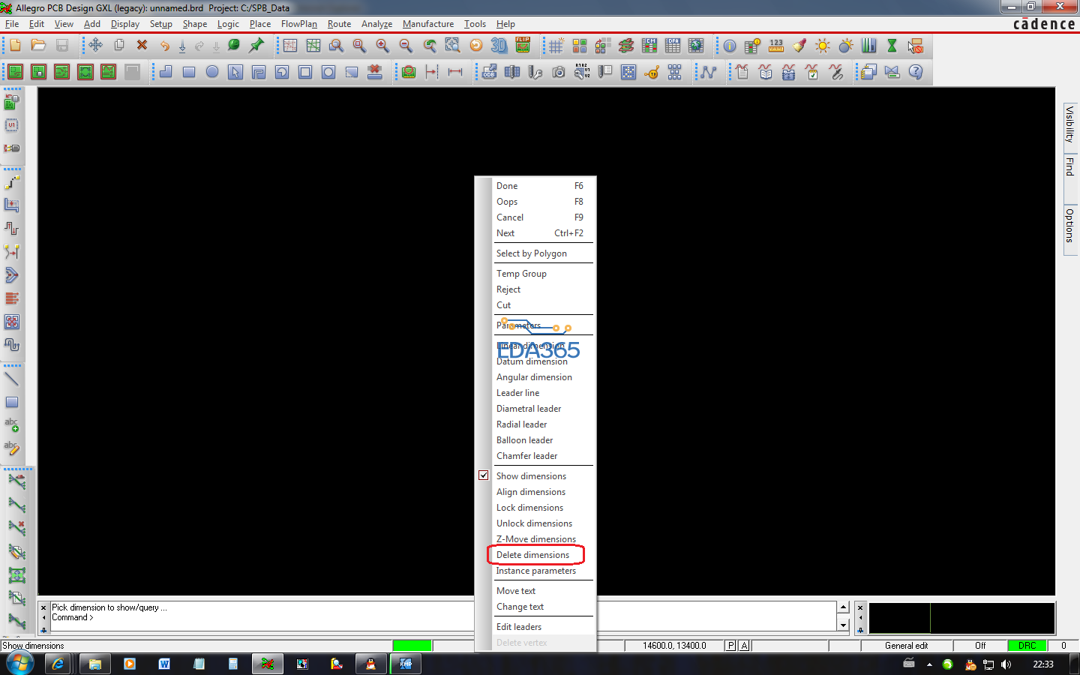Viewport: 1080px width, 675px height.
Task: Click the Flip design icon
Action: click(x=523, y=46)
